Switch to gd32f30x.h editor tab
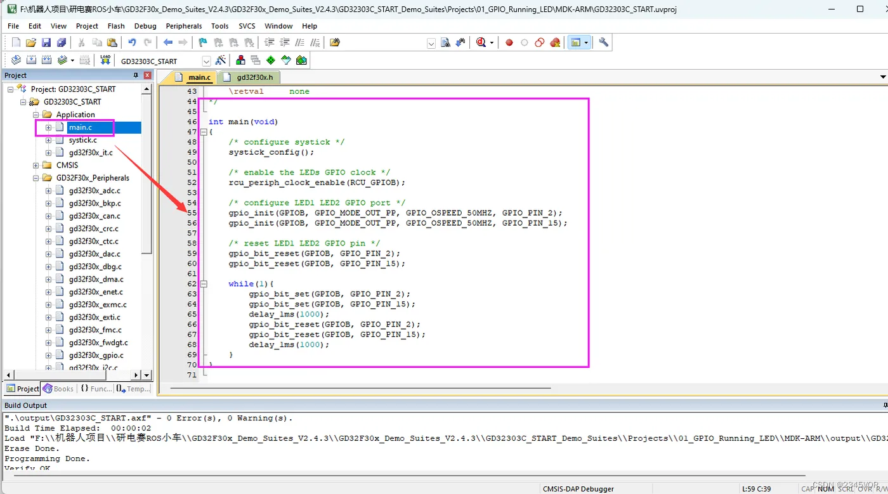 (249, 77)
